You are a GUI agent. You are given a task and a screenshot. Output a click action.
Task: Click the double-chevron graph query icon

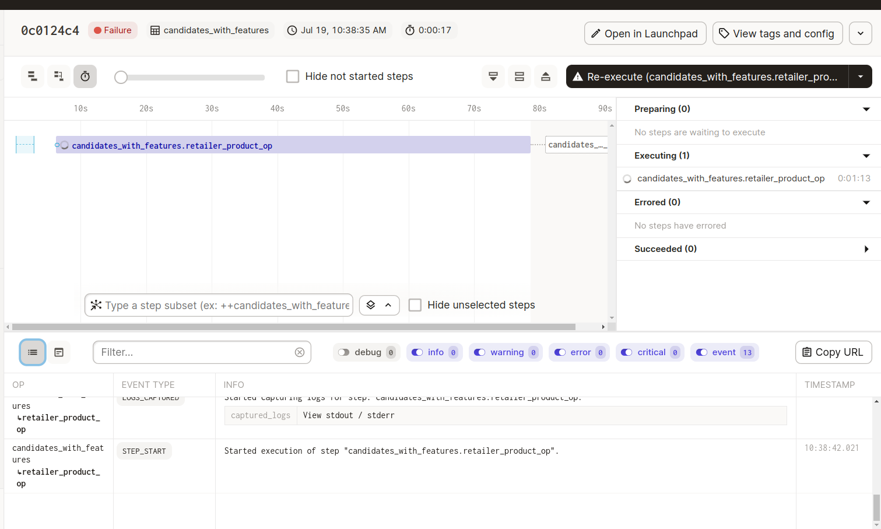pos(379,304)
